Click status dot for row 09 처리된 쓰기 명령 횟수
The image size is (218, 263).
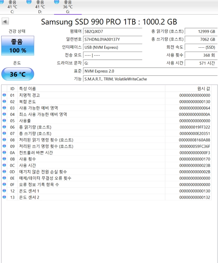pos(4,146)
